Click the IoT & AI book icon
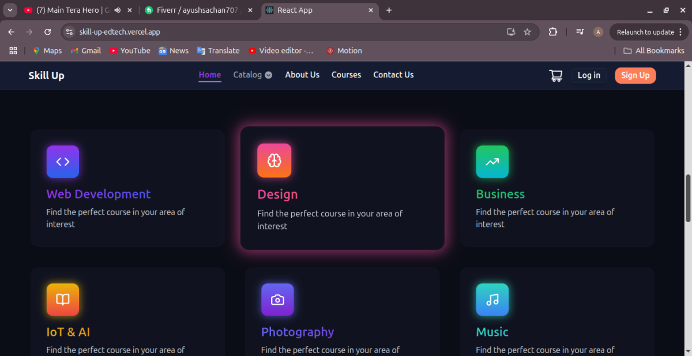 coord(63,299)
